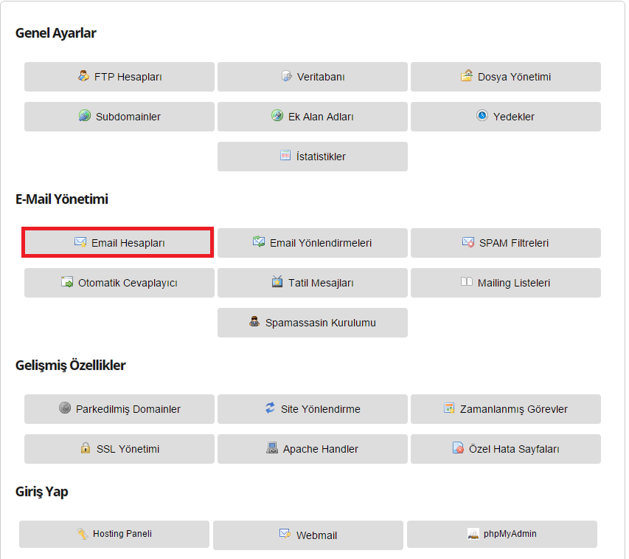Click the Dosya Yönetimi folder icon
The height and width of the screenshot is (559, 629).
[467, 75]
